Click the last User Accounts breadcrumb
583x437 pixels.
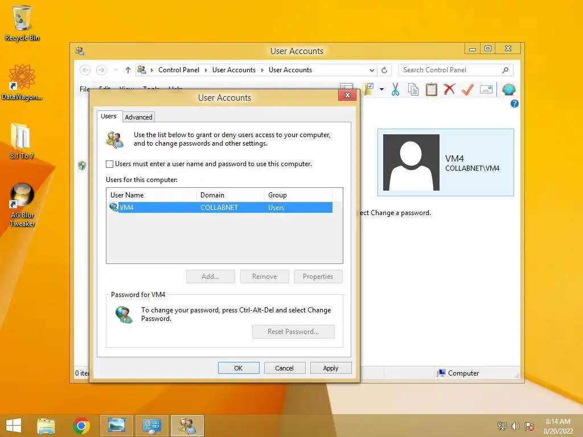[x=290, y=70]
